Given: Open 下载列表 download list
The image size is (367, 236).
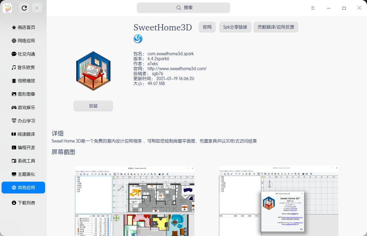Looking at the screenshot, I should pyautogui.click(x=23, y=203).
